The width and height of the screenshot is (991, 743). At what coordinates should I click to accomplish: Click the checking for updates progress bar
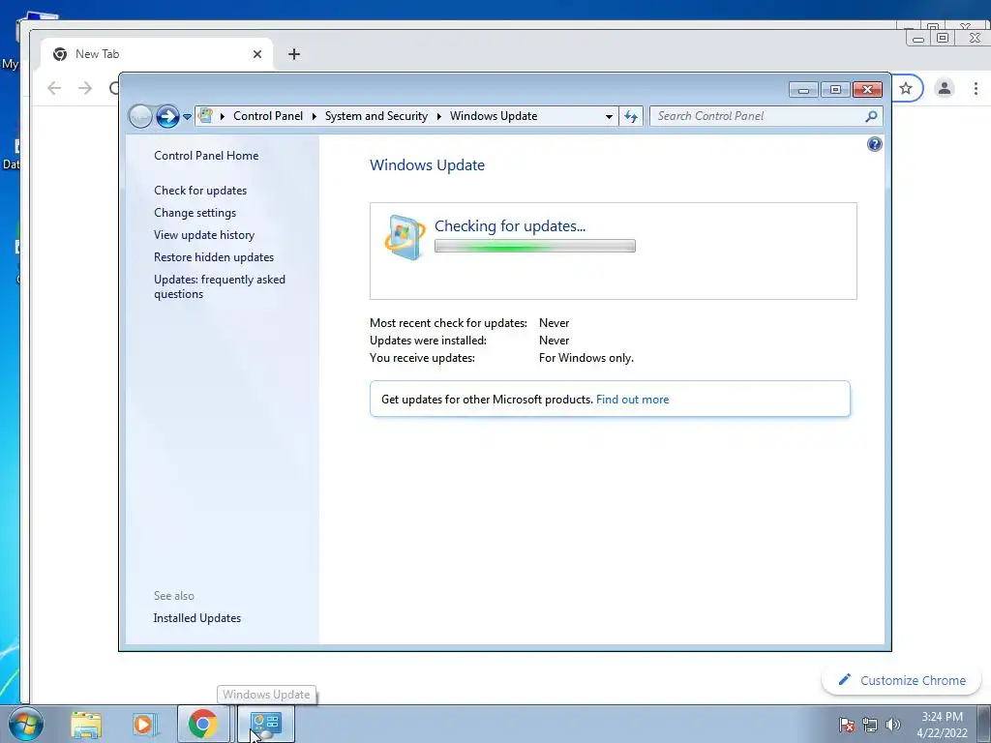(534, 246)
